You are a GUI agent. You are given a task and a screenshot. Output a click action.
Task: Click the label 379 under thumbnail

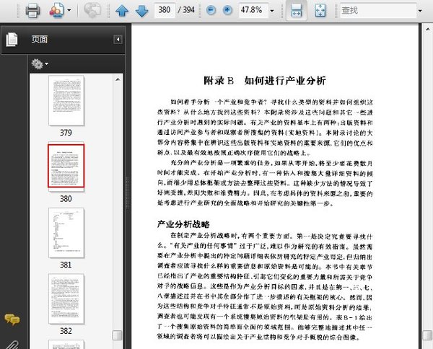pos(66,133)
